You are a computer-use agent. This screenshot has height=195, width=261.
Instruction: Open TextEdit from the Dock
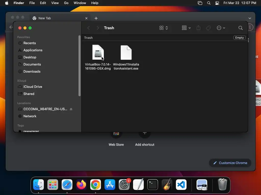[138, 185]
